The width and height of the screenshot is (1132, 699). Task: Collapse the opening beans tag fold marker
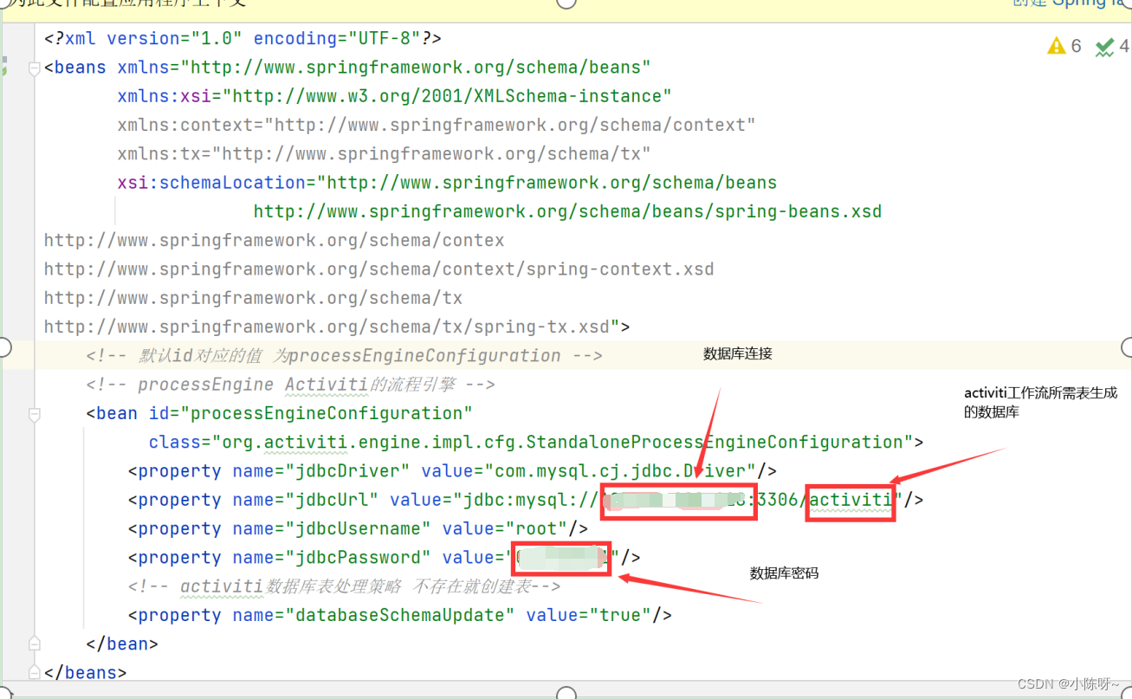point(35,68)
